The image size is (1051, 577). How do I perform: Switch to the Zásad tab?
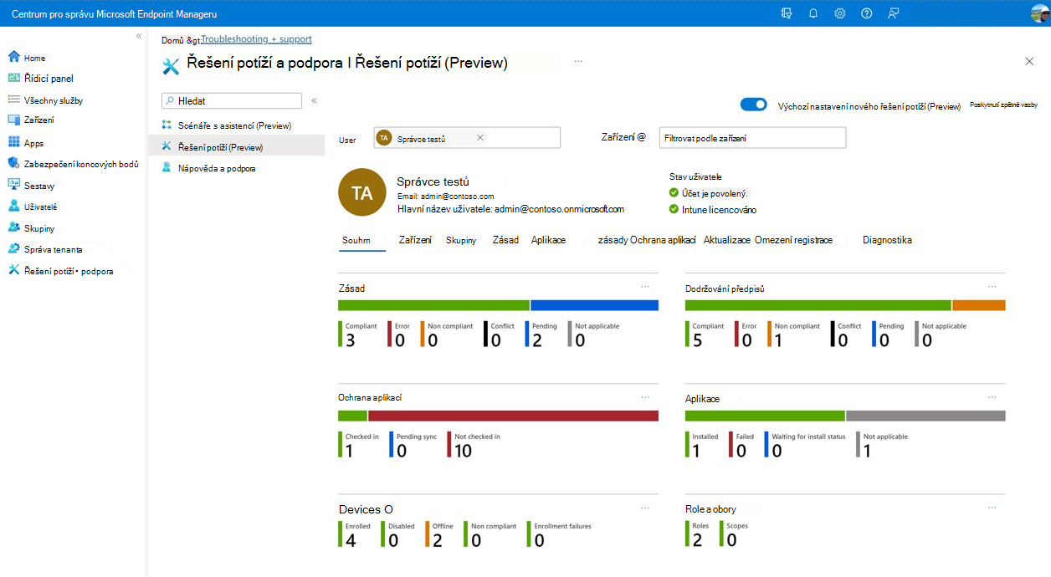pos(505,240)
